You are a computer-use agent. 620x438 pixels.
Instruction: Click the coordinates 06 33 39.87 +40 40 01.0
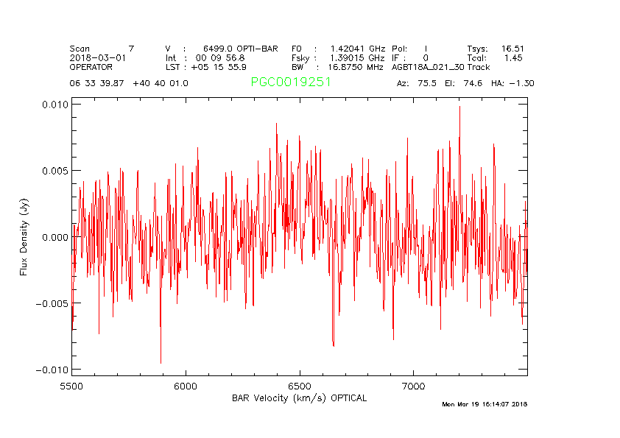point(129,83)
